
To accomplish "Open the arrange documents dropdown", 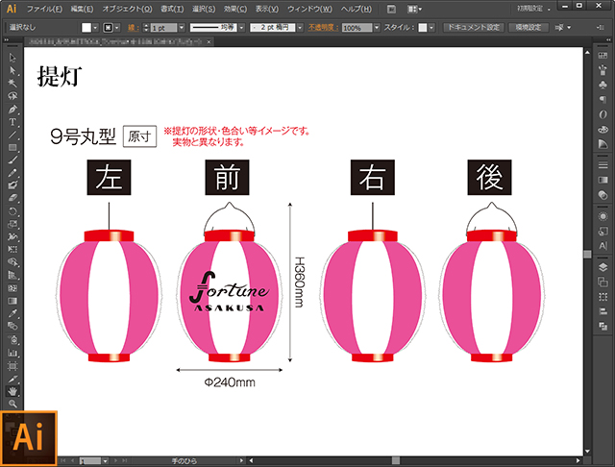I will (x=414, y=9).
